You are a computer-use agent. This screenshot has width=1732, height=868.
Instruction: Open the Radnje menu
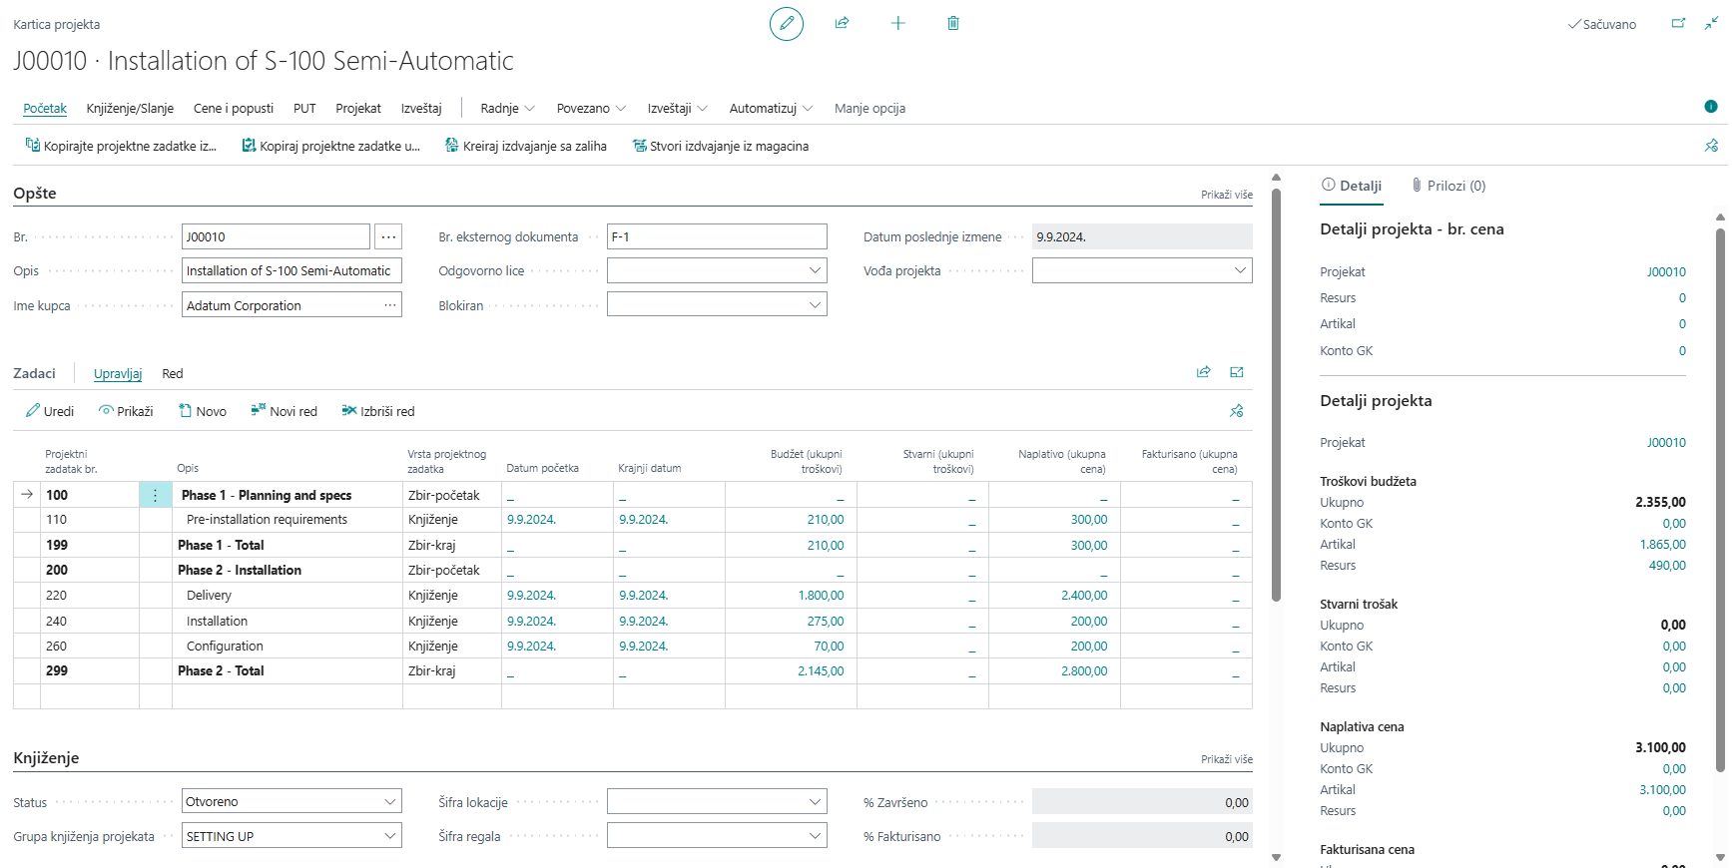[x=507, y=108]
